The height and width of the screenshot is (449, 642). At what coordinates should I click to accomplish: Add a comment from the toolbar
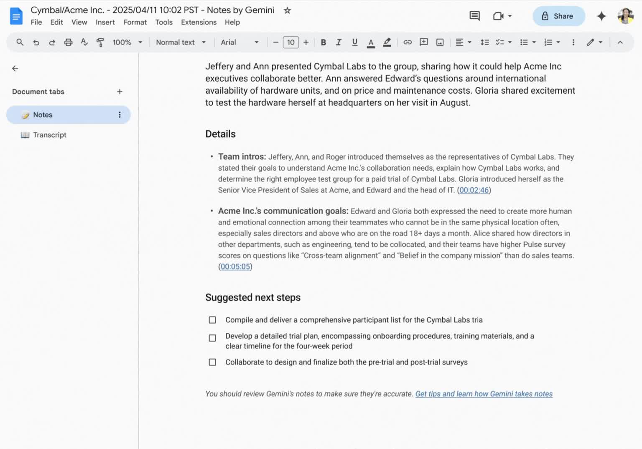(424, 42)
